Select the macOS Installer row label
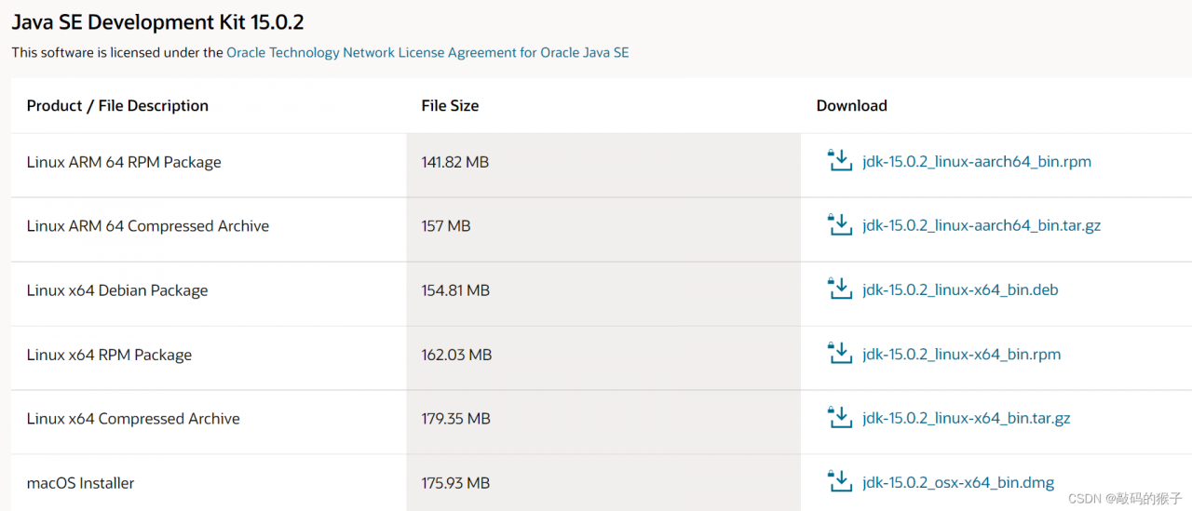This screenshot has height=511, width=1192. point(80,483)
